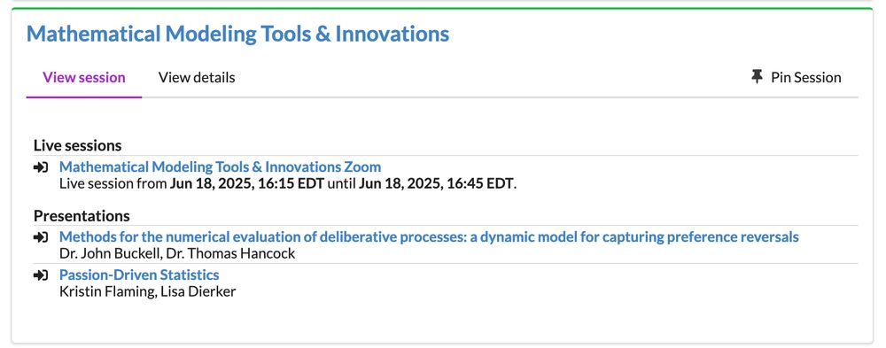The height and width of the screenshot is (348, 886).
Task: Click author name Lisa Dierker
Action: click(198, 292)
